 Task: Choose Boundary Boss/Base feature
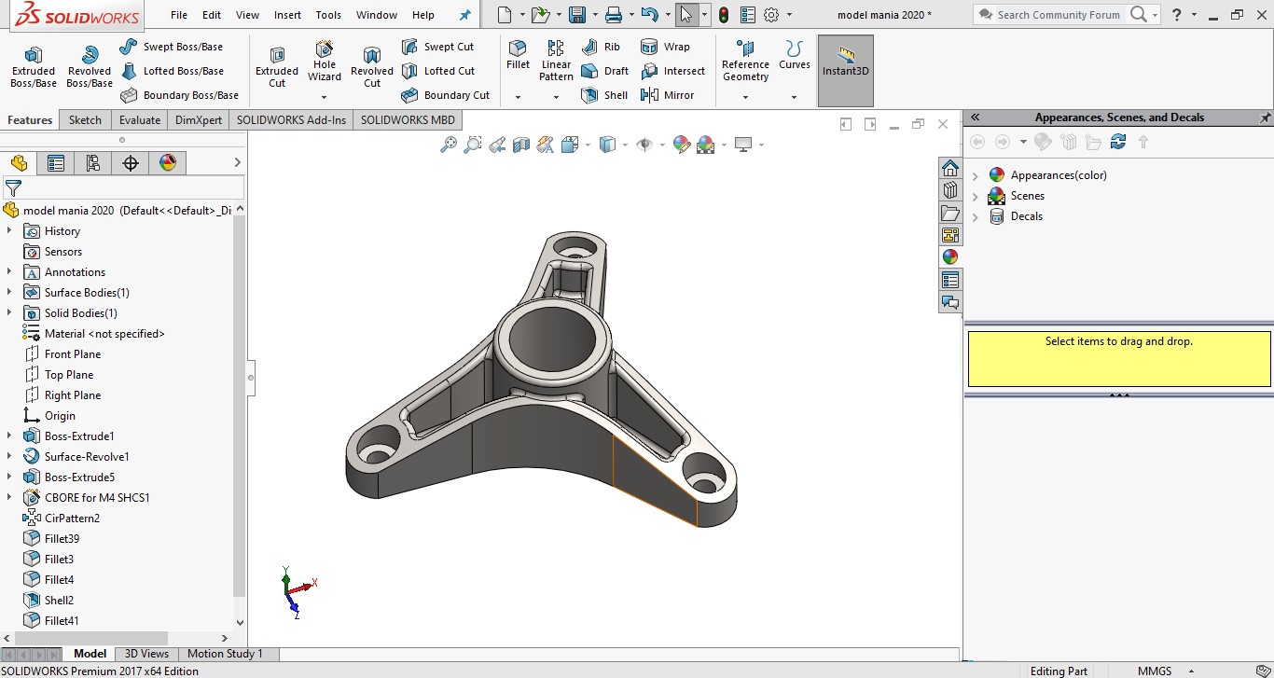[179, 95]
